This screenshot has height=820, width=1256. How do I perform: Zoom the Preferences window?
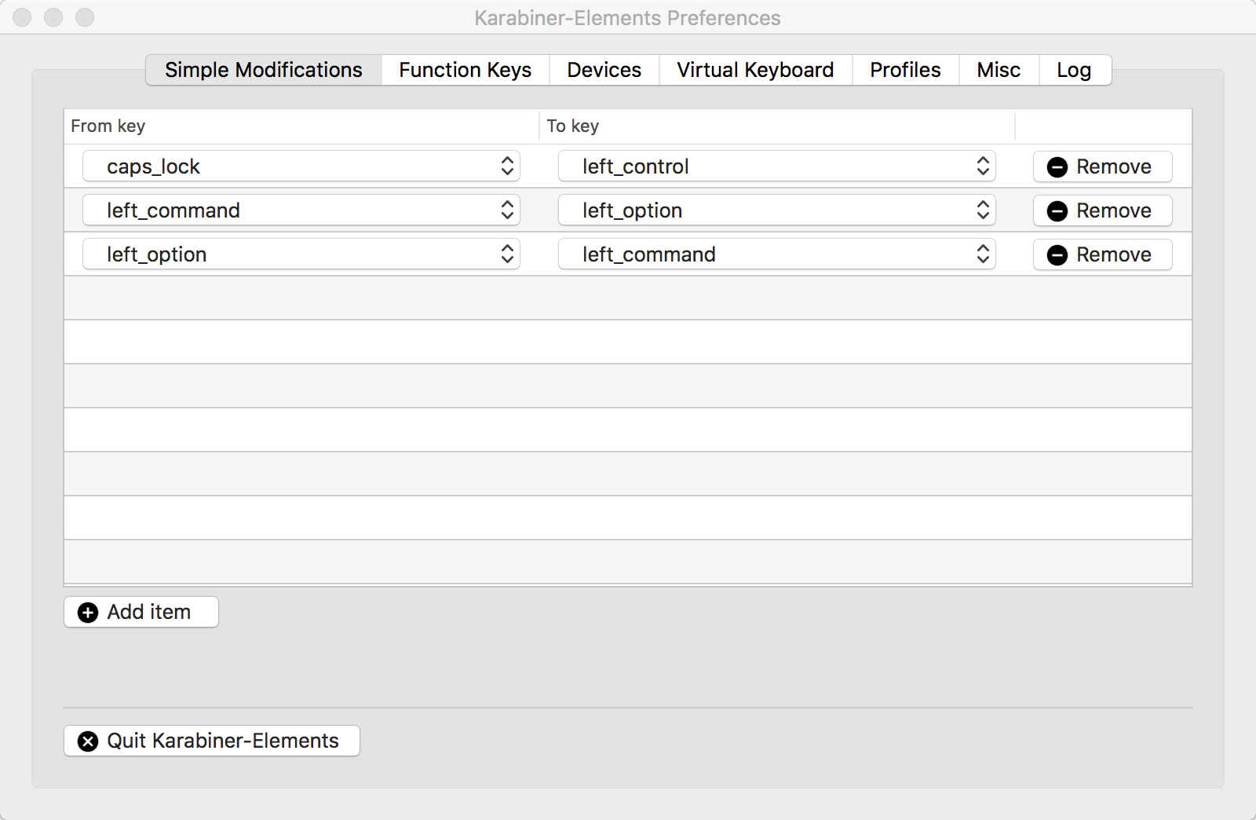tap(85, 17)
